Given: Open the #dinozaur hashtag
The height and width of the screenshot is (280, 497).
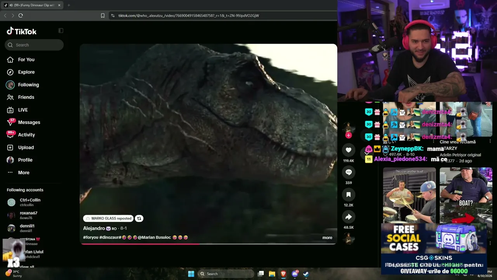Looking at the screenshot, I should click(x=110, y=237).
